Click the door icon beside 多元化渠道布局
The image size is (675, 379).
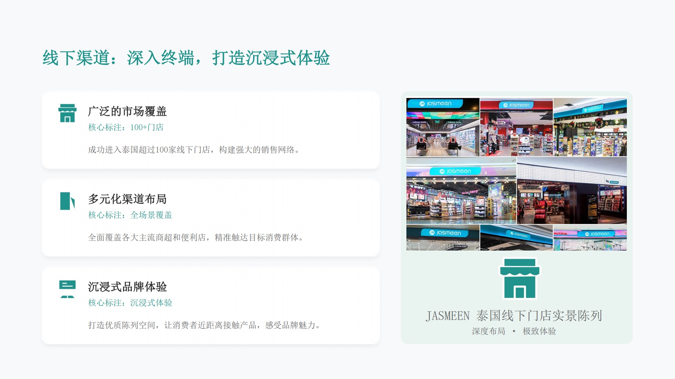67,201
